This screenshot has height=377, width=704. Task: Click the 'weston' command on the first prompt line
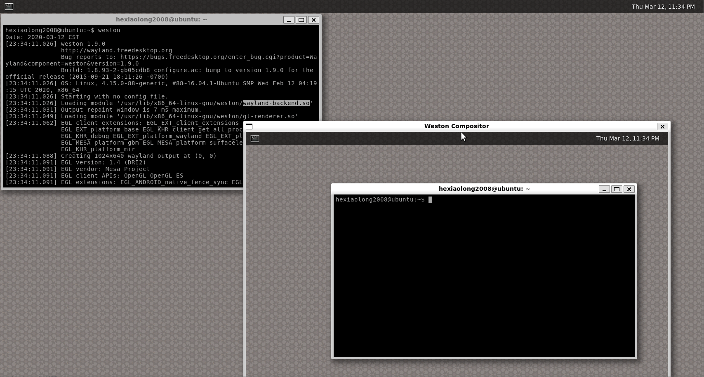(x=109, y=30)
